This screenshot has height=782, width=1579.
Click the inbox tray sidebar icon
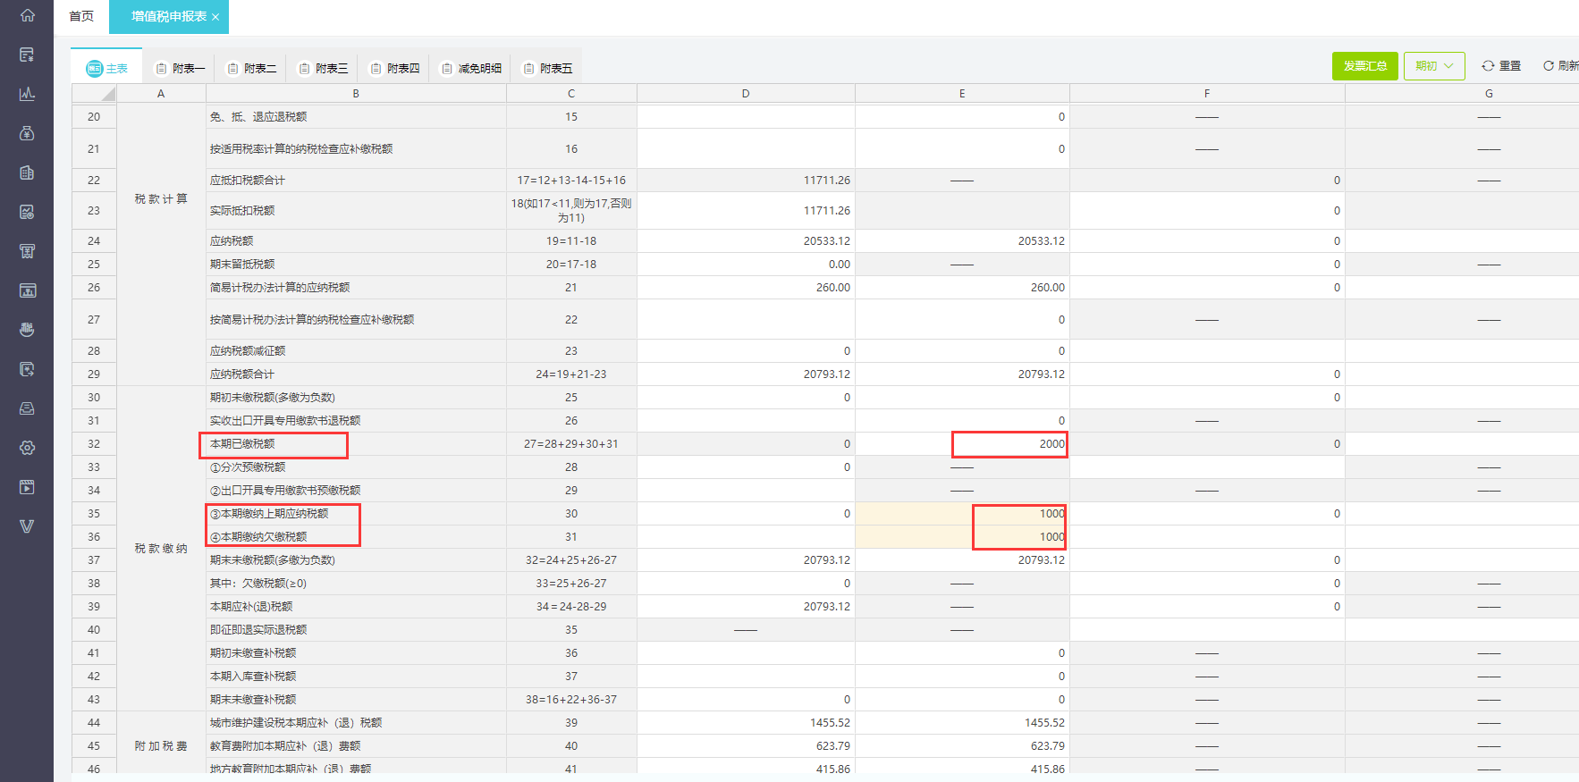coord(27,408)
